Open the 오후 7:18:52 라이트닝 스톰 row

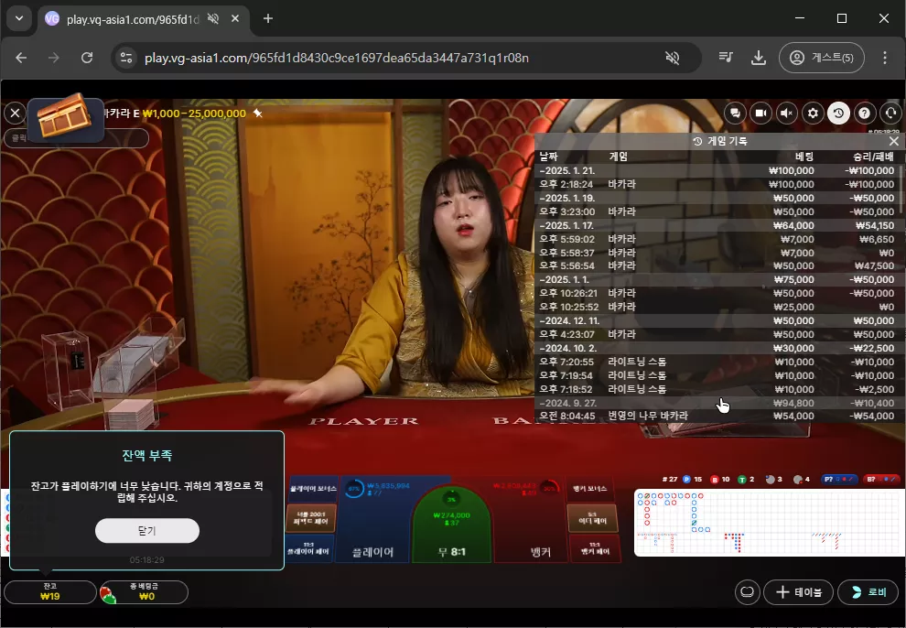(717, 389)
